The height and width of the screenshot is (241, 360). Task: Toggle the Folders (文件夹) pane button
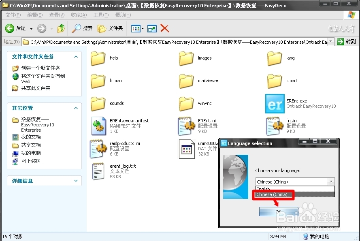pyautogui.click(x=110, y=28)
